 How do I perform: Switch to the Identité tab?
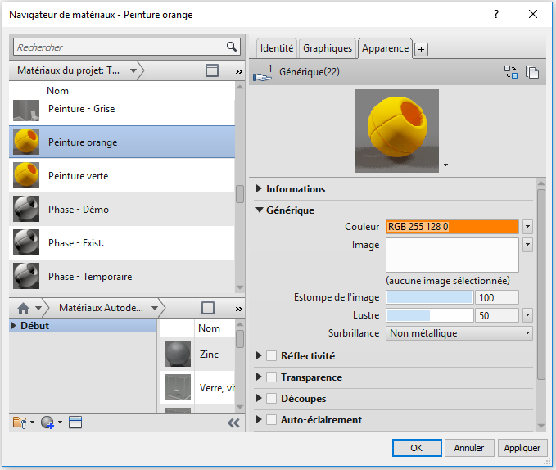pyautogui.click(x=276, y=48)
